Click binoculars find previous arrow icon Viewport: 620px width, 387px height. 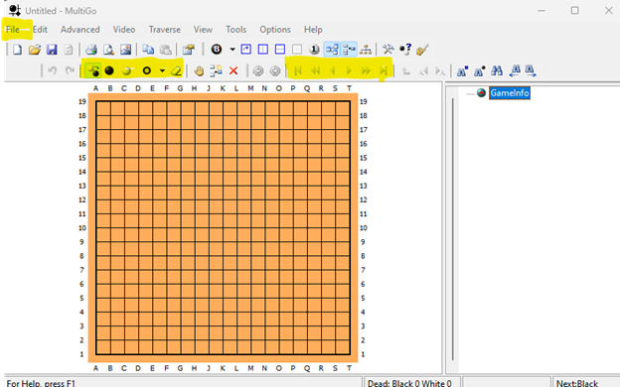point(515,70)
